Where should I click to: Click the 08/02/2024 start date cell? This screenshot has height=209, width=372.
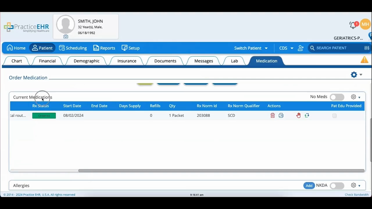click(73, 115)
